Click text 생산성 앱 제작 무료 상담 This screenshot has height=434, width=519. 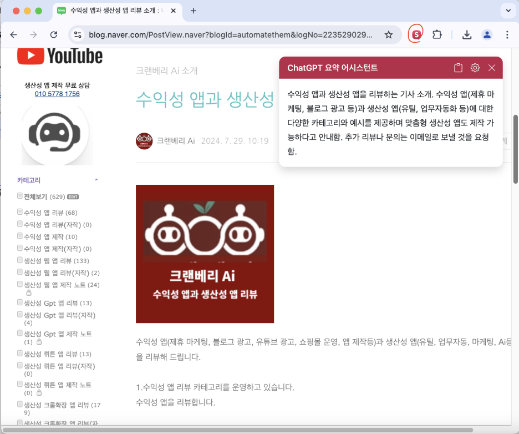pos(57,85)
